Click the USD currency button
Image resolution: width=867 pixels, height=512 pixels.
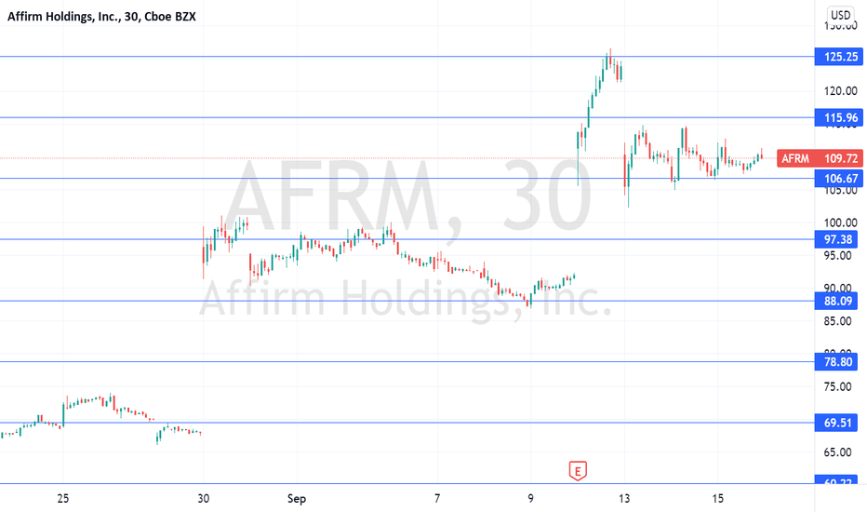point(840,15)
